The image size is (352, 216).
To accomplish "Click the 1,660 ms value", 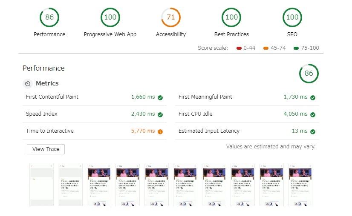I will coord(143,97).
